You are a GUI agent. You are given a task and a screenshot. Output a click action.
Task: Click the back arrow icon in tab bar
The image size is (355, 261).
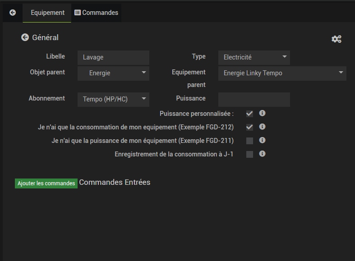[x=13, y=13]
